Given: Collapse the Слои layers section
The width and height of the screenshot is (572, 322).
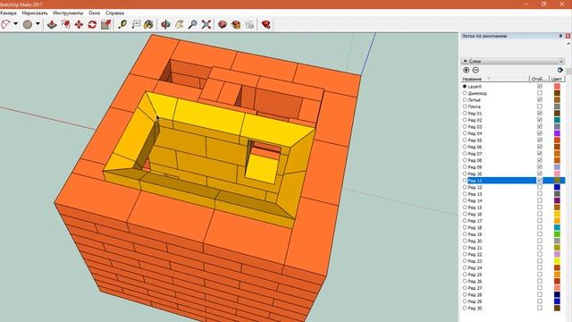Looking at the screenshot, I should 465,61.
